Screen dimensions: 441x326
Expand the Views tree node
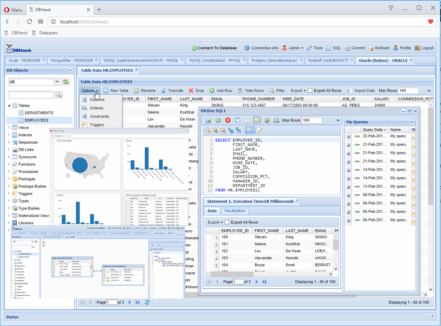(9, 128)
